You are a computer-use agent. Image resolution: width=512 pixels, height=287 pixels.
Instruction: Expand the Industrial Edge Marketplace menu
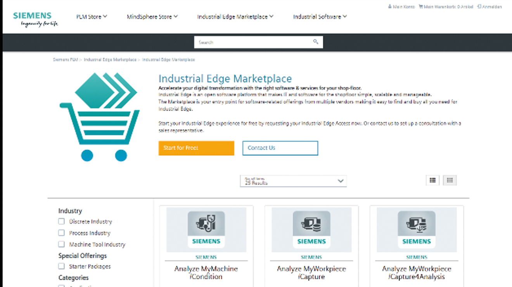(235, 17)
